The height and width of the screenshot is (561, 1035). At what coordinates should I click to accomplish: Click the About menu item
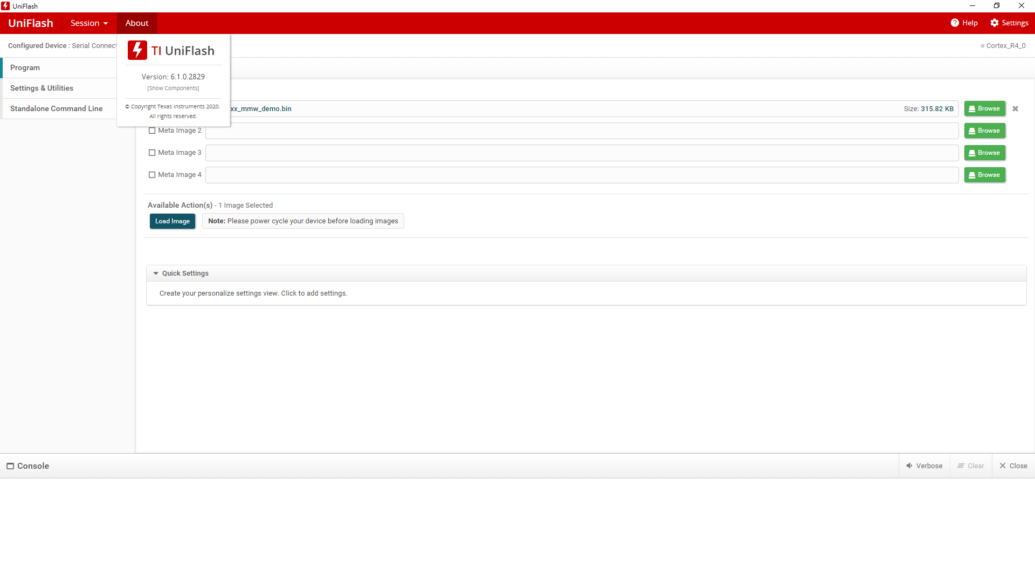point(137,23)
